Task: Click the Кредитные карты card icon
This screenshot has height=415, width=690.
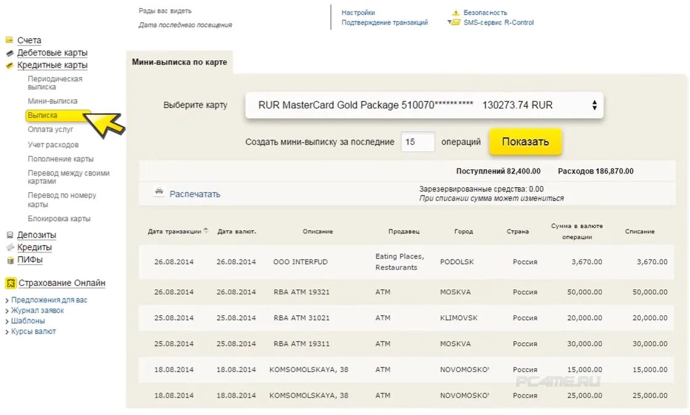Action: (9, 65)
